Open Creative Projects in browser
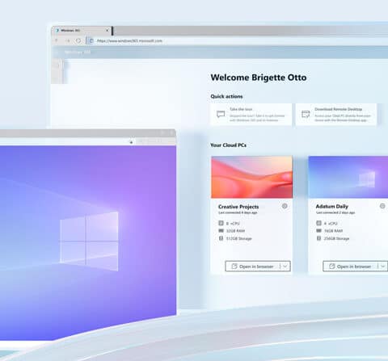The height and width of the screenshot is (361, 388). click(x=253, y=267)
